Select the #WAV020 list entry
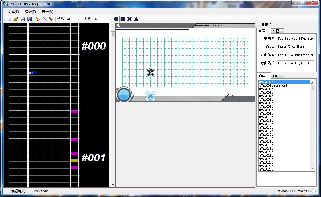321x197 pixels. [x=284, y=152]
